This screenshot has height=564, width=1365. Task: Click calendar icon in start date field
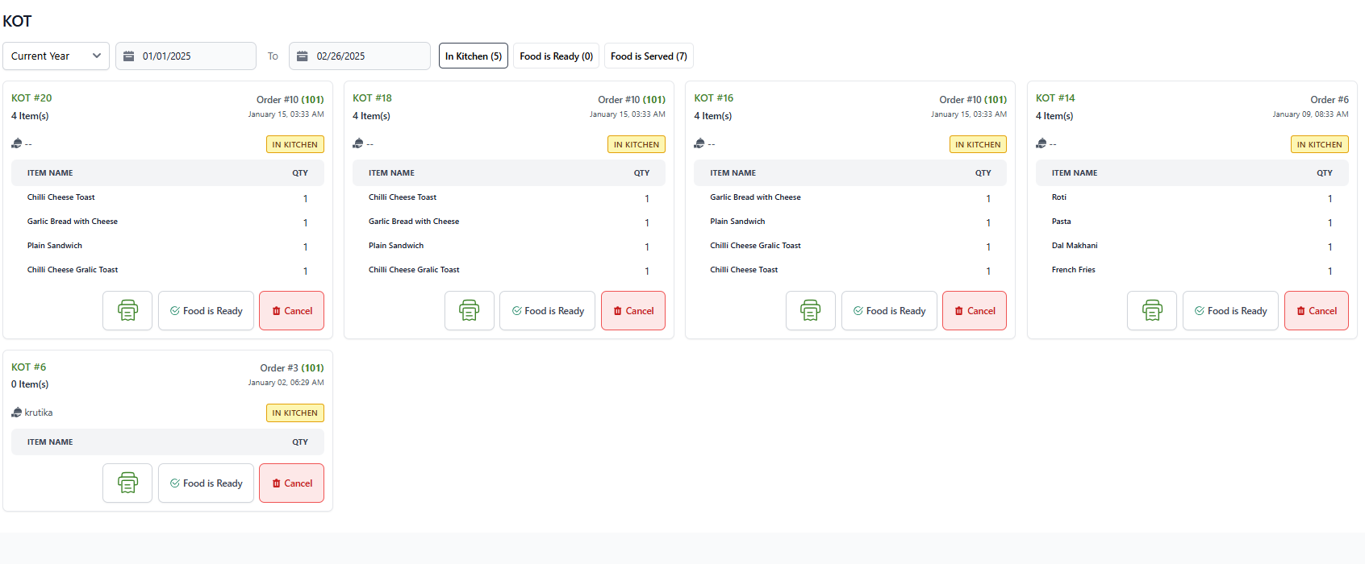[128, 56]
